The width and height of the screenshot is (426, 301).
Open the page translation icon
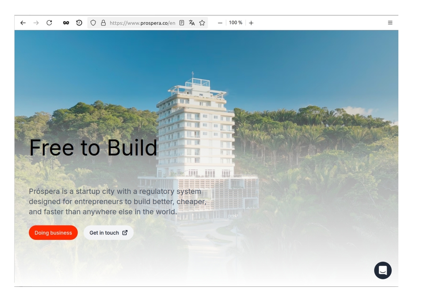pyautogui.click(x=192, y=23)
